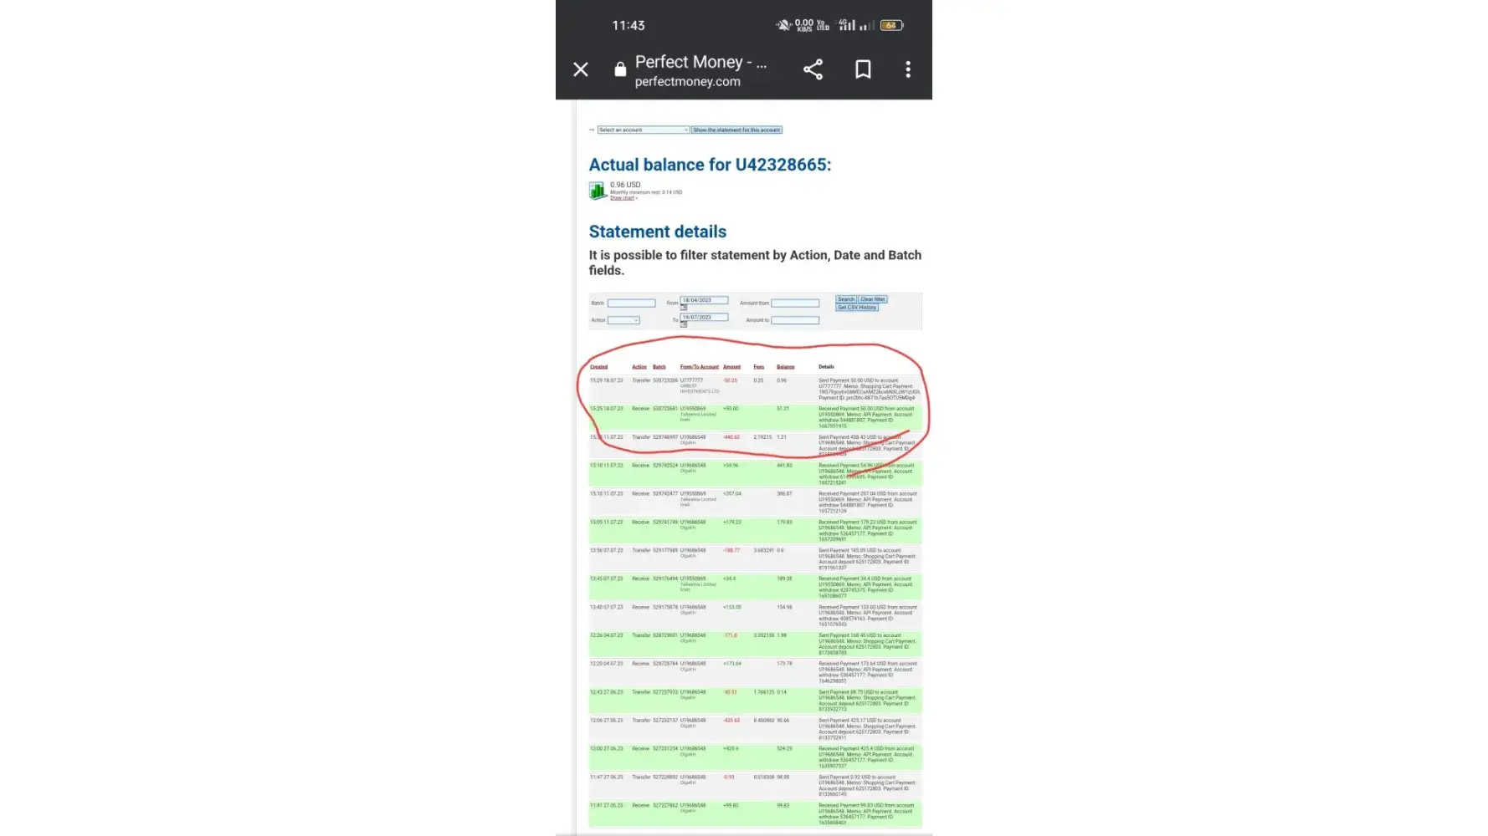
Task: Tap the padlock site security icon
Action: click(x=620, y=69)
